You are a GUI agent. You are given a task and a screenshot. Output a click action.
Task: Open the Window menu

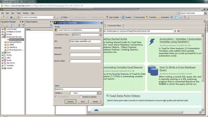[x=26, y=13]
